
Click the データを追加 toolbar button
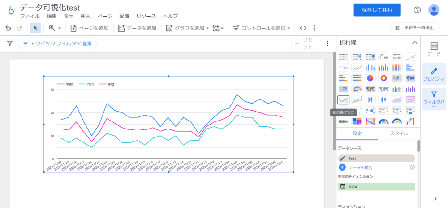tap(137, 28)
